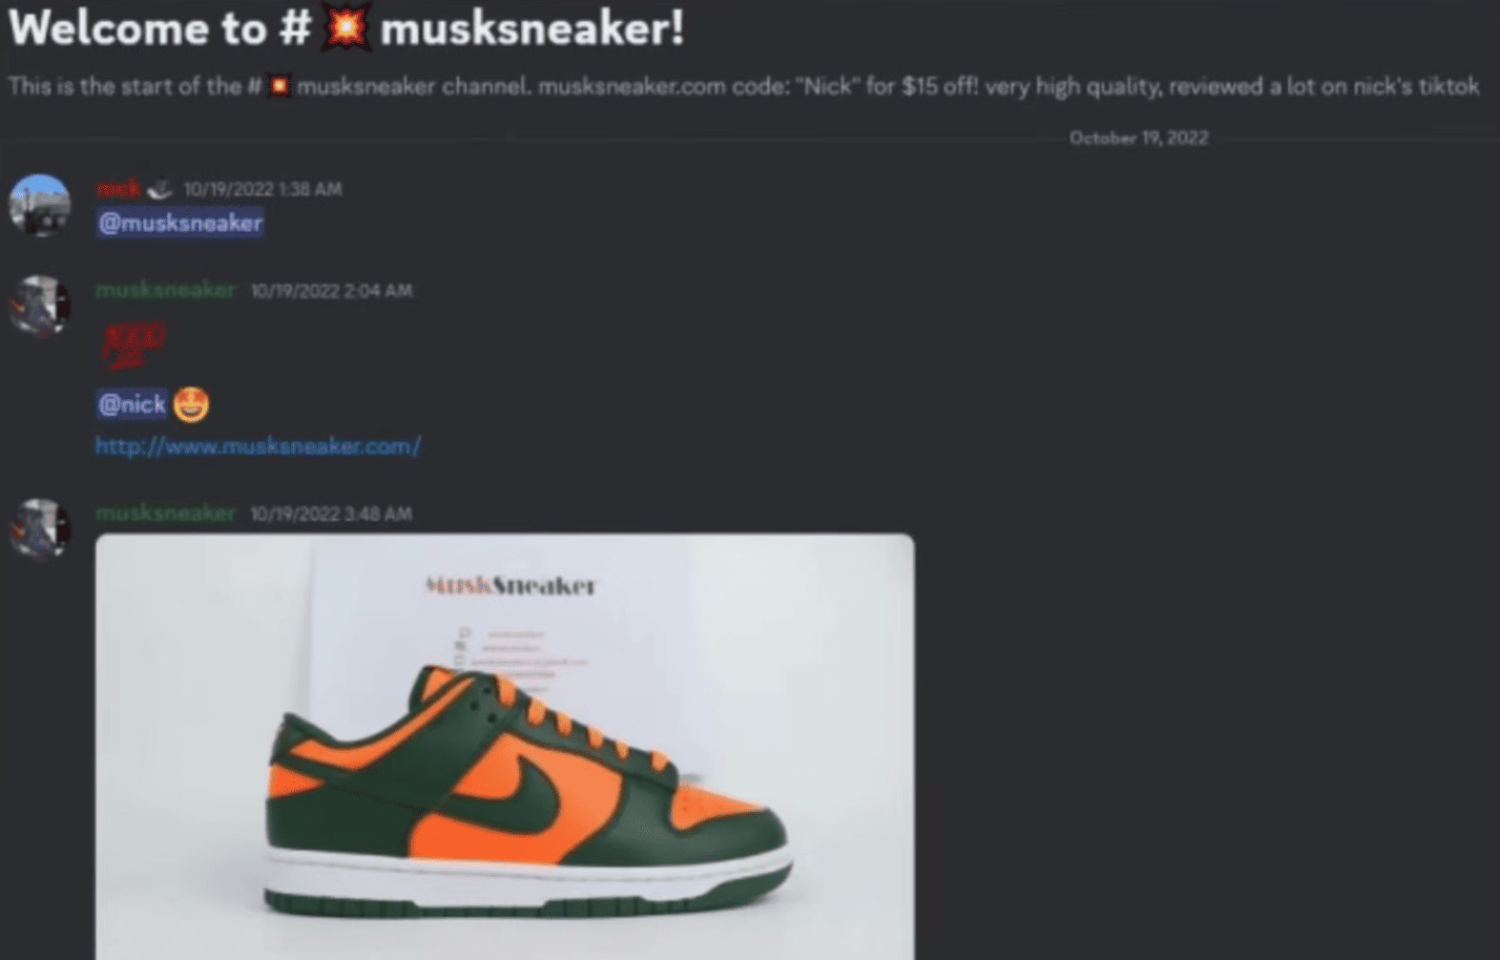Click the 10/19/2022 3:48 AM timestamp
Viewport: 1500px width, 960px height.
[x=331, y=514]
